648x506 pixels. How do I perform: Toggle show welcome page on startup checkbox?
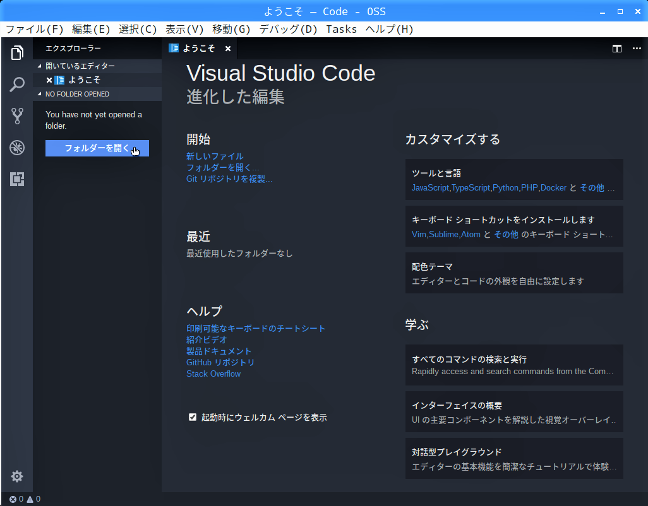[x=193, y=417]
